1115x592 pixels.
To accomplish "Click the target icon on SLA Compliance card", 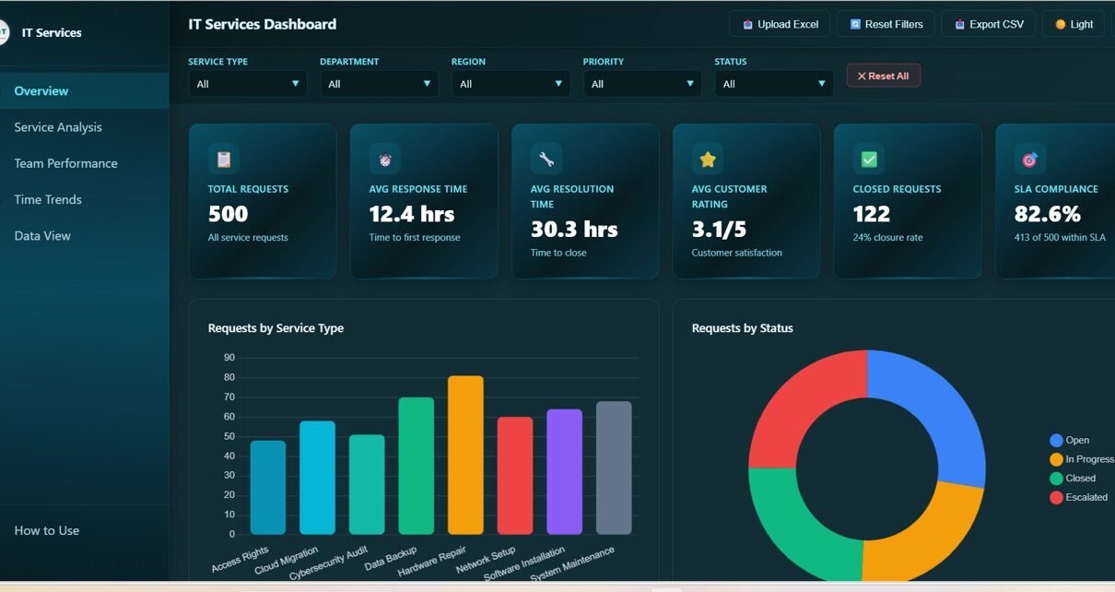I will pyautogui.click(x=1030, y=160).
